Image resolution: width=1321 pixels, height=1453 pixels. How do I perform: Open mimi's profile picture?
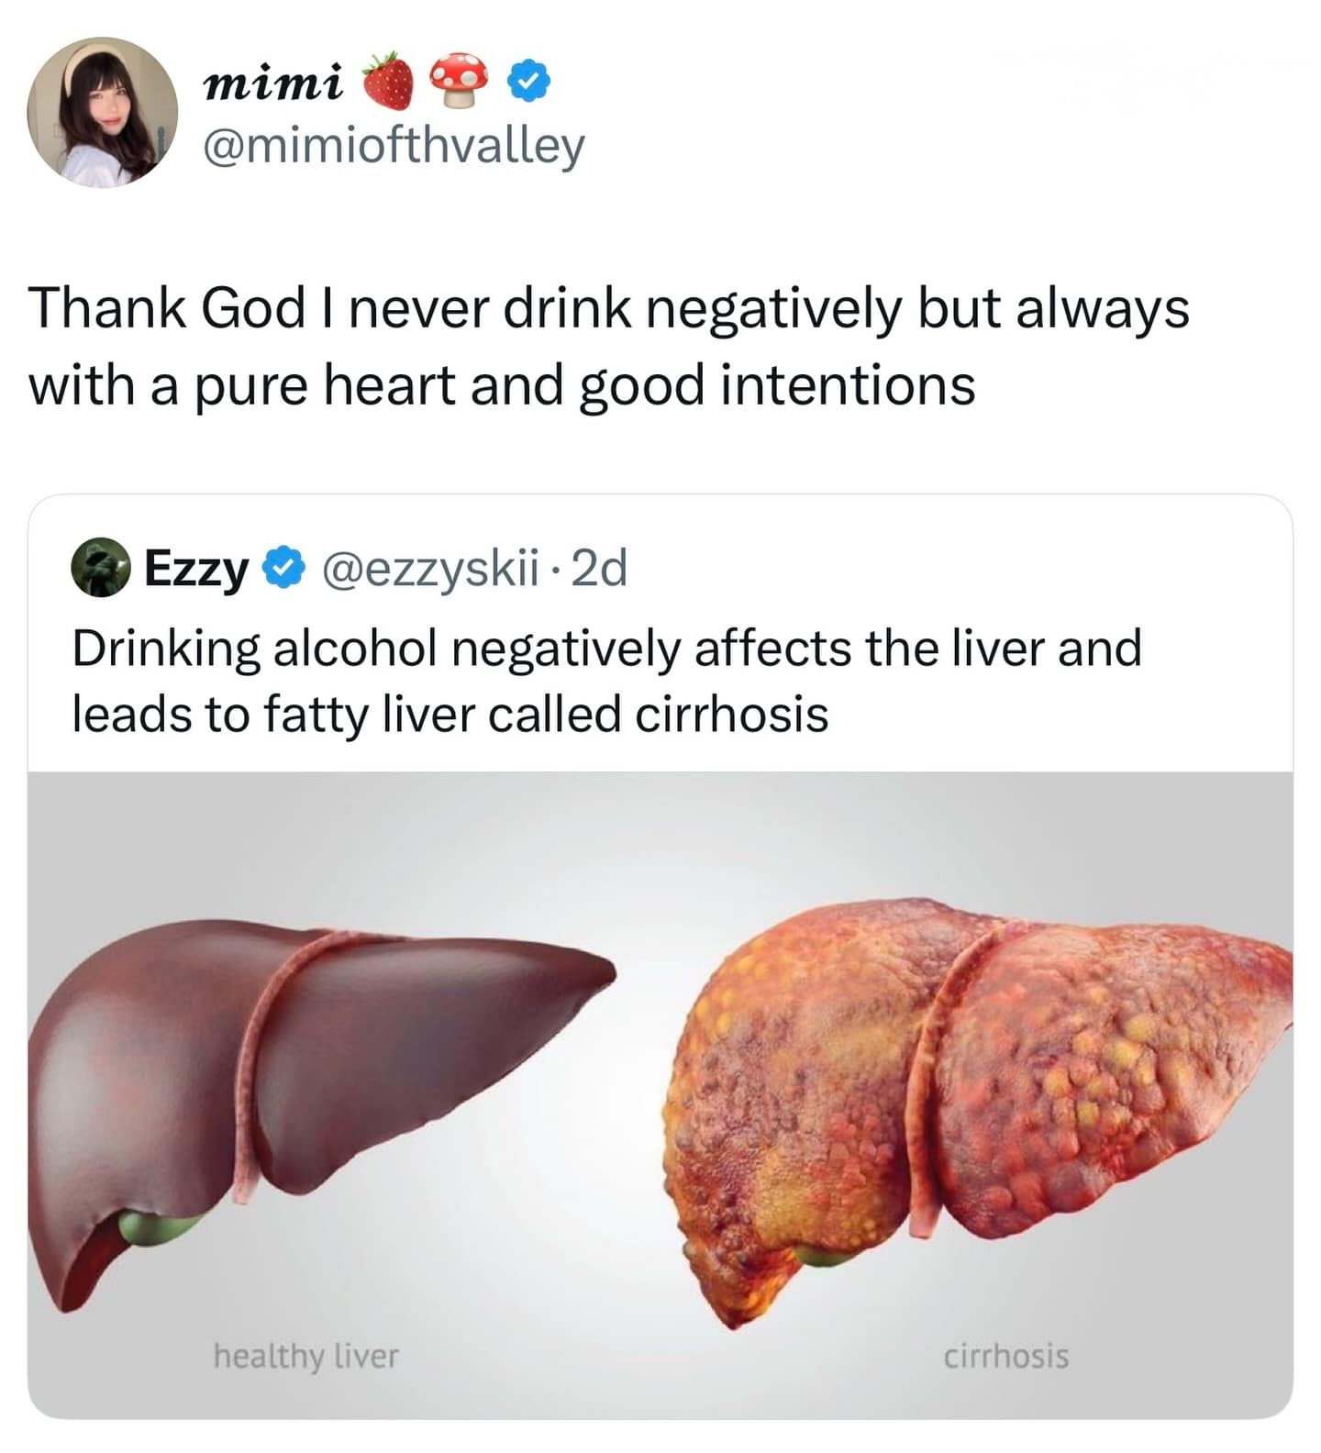click(103, 113)
